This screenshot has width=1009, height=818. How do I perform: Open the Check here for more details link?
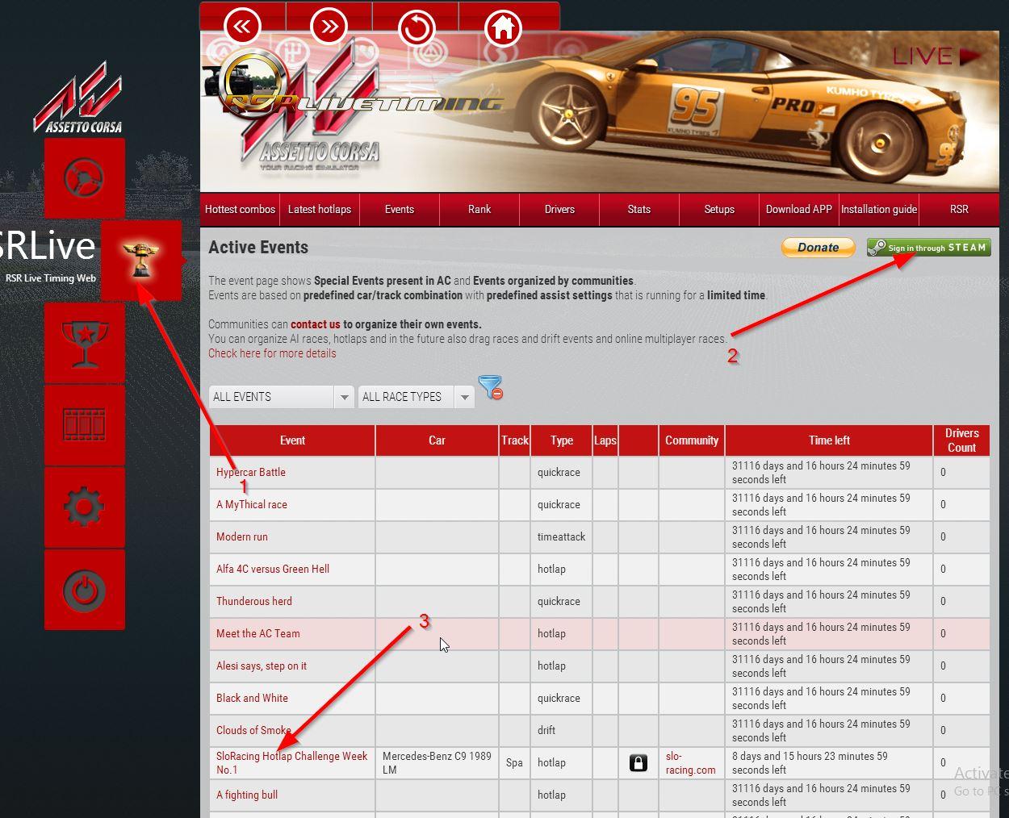(x=272, y=353)
